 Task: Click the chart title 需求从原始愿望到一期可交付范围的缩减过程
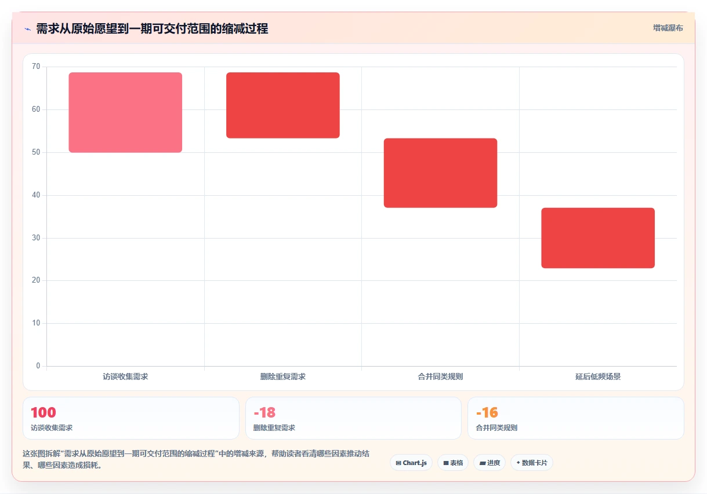[x=152, y=29]
